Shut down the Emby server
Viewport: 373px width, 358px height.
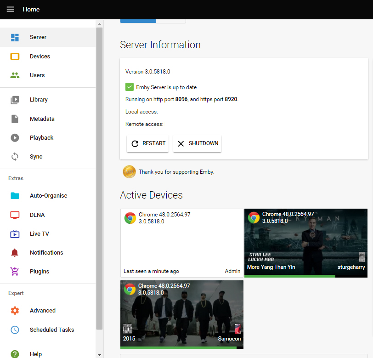pyautogui.click(x=198, y=143)
